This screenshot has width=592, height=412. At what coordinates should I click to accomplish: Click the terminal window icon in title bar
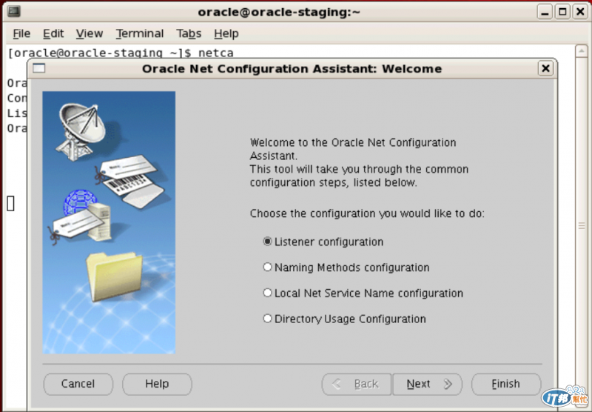click(13, 11)
